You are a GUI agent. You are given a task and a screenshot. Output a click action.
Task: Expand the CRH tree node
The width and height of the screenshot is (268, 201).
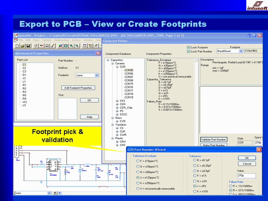click(117, 142)
